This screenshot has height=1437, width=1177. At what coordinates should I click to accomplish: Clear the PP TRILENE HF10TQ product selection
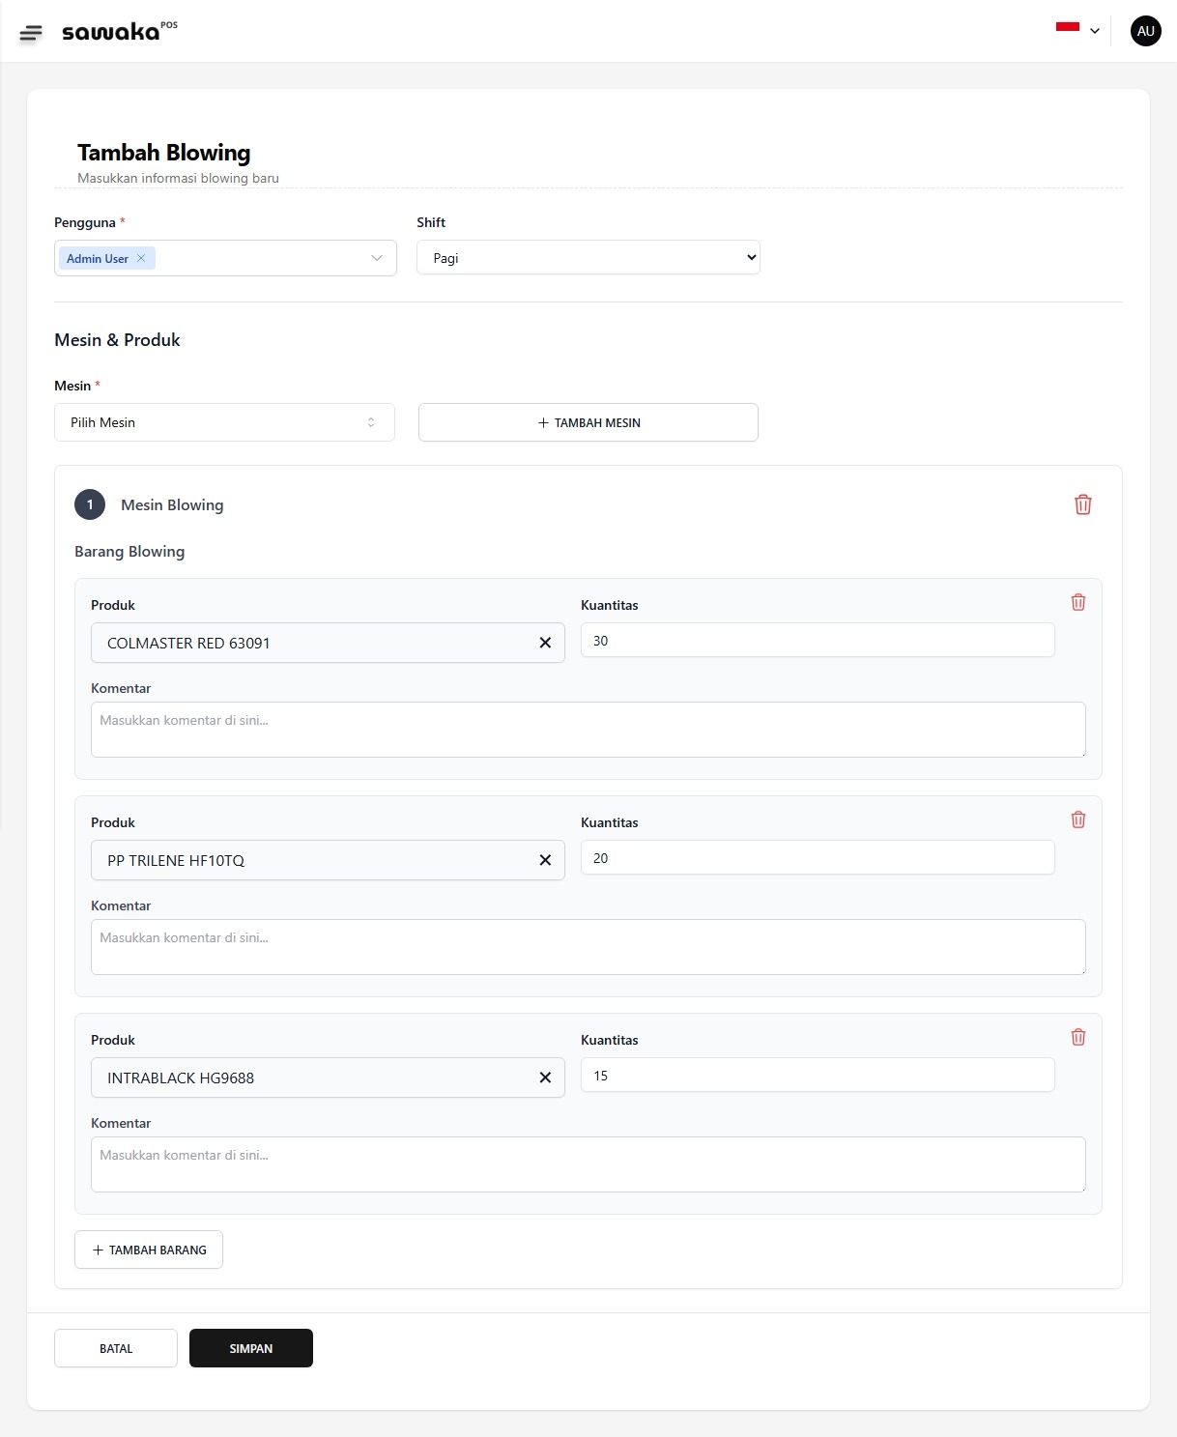pos(545,860)
